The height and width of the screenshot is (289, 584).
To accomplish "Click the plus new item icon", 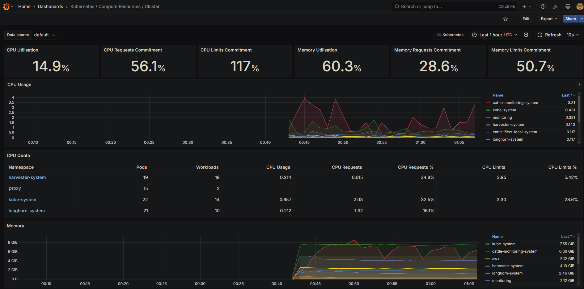I will (x=524, y=6).
